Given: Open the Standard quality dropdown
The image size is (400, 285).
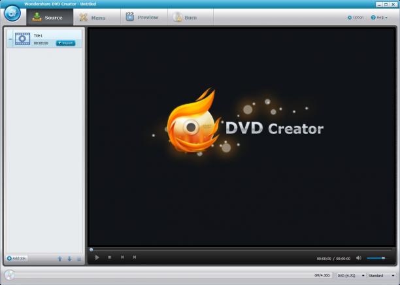Looking at the screenshot, I should click(x=382, y=276).
